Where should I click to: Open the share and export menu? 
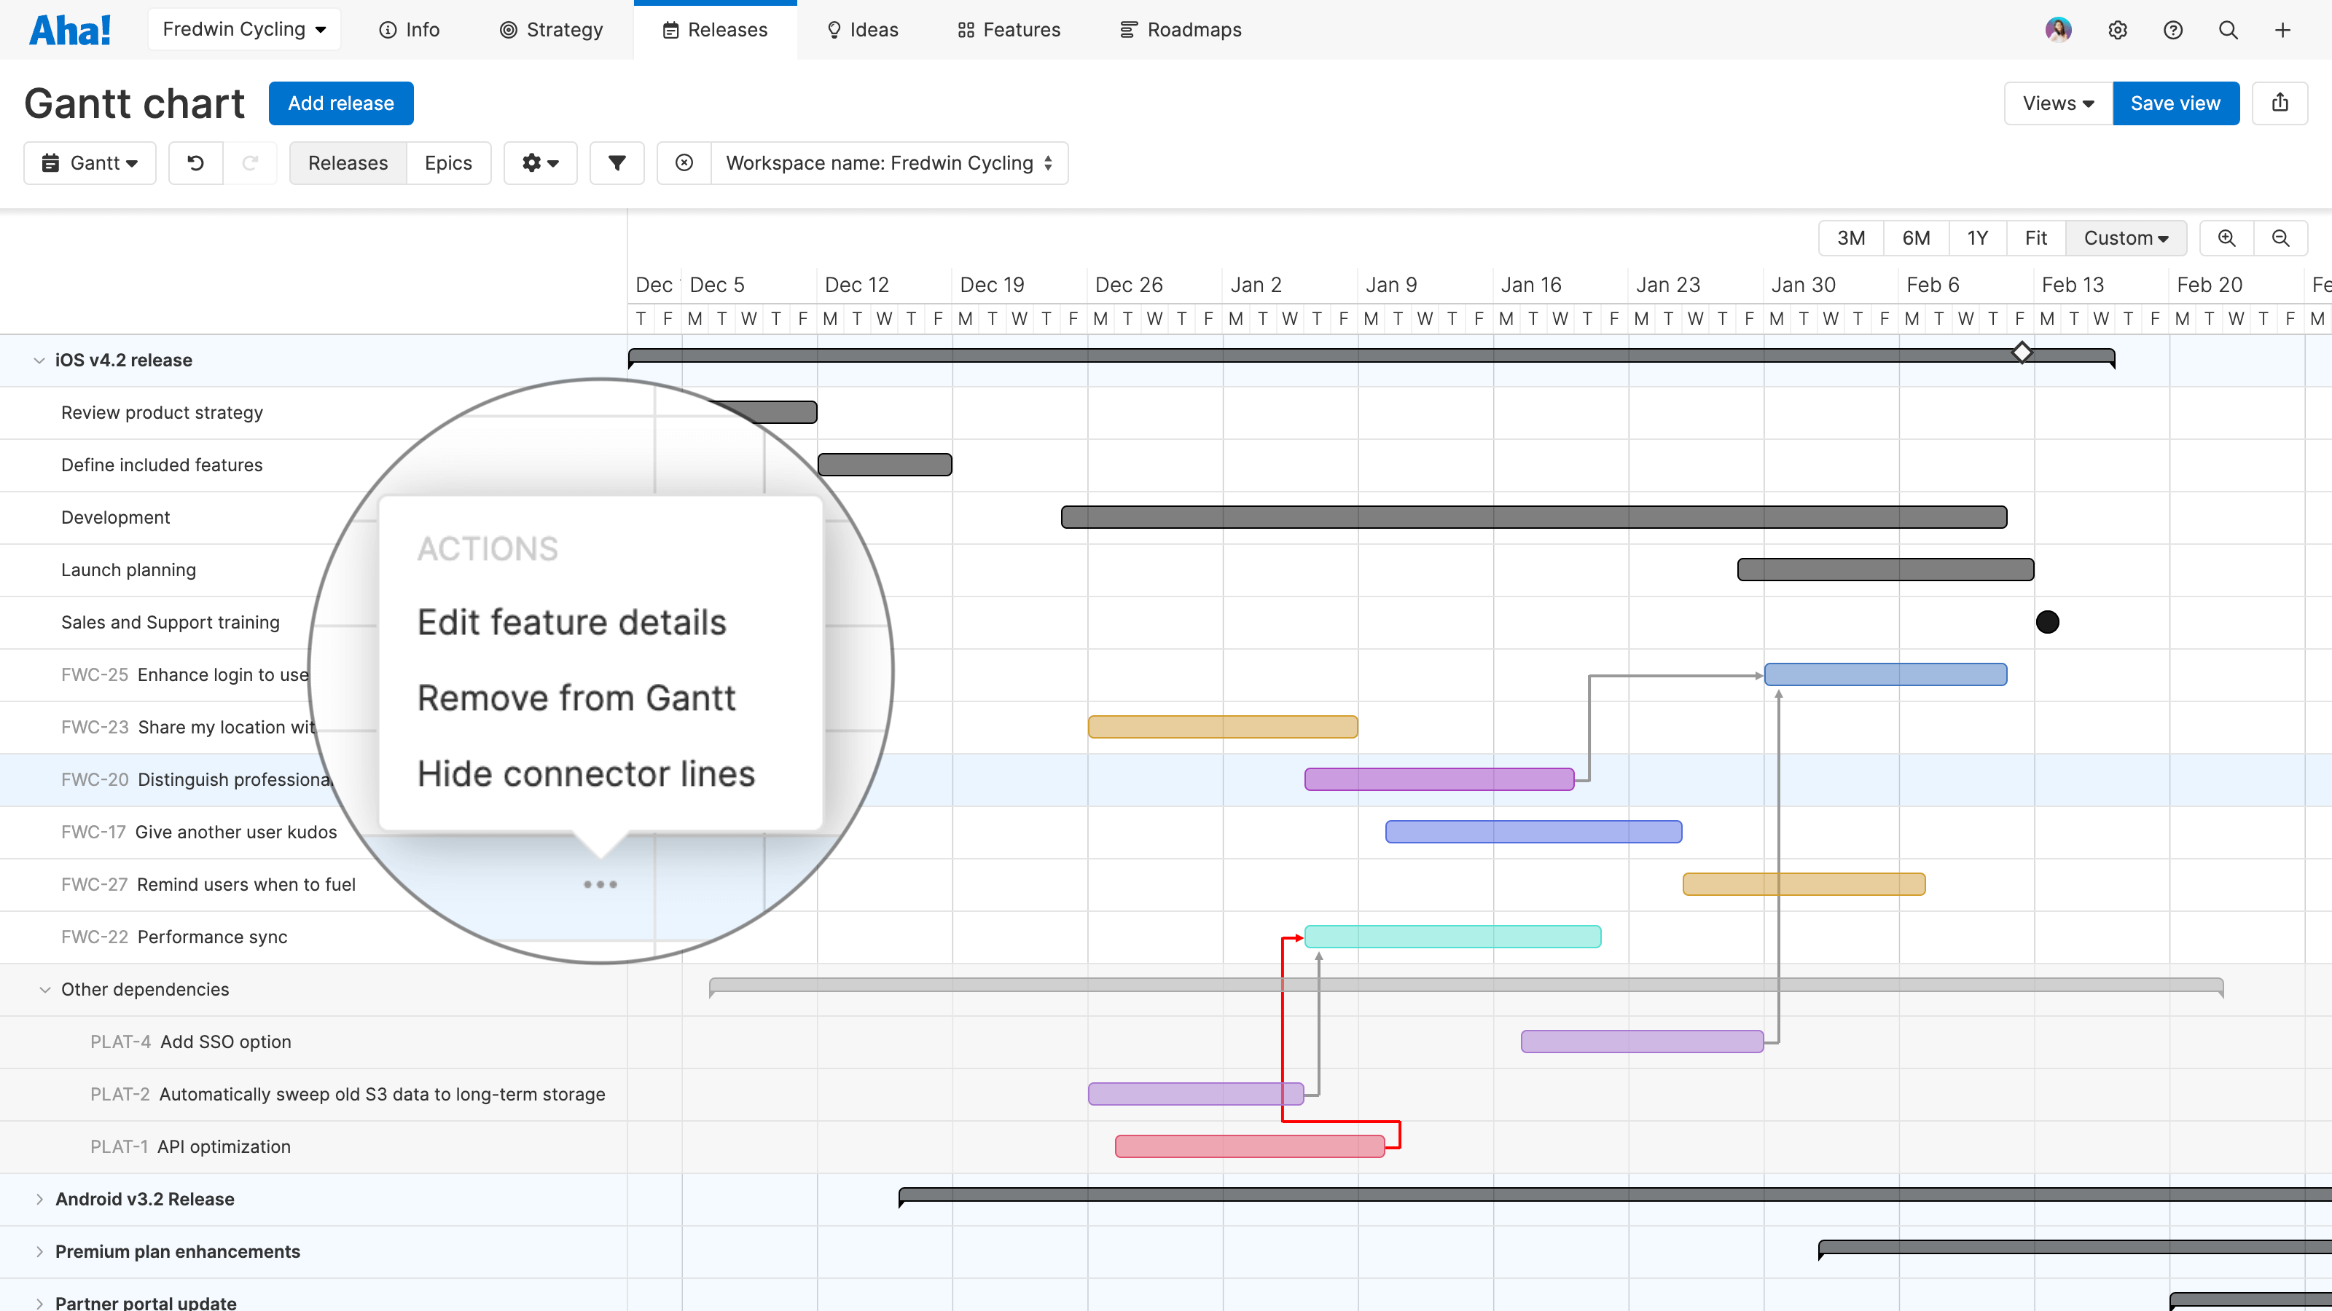pos(2280,102)
